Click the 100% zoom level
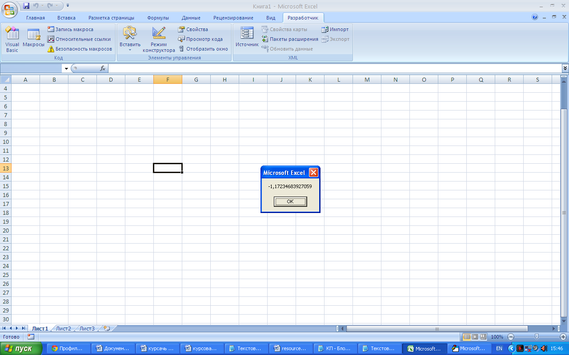 click(x=497, y=337)
